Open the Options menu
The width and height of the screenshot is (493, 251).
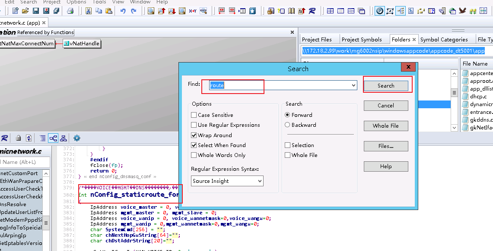[x=76, y=2]
